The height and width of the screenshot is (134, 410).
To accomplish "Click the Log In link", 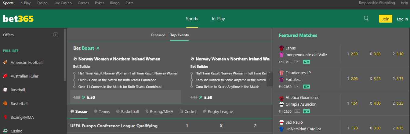I will pos(402,19).
